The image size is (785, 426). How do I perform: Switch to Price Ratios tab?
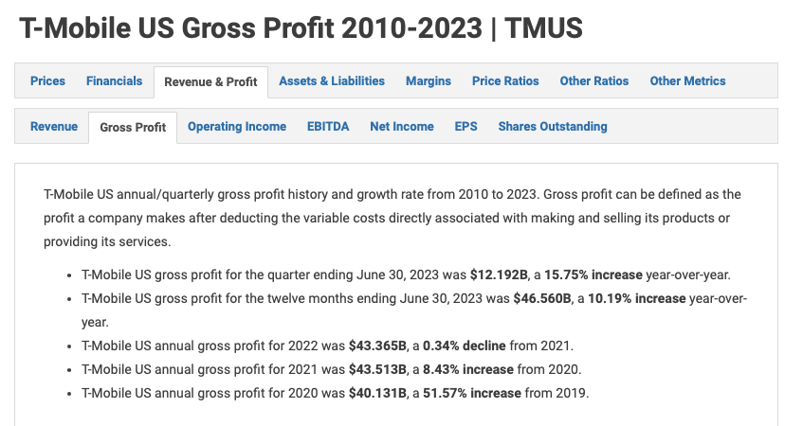click(505, 81)
